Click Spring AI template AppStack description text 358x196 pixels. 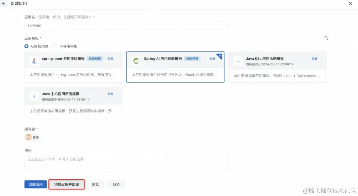pos(174,75)
